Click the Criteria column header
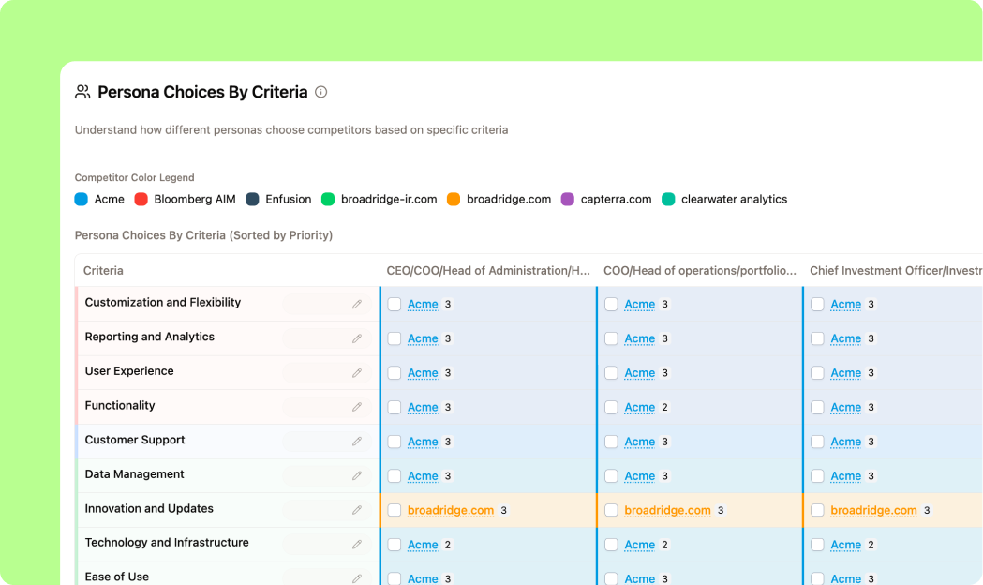The height and width of the screenshot is (585, 983). (103, 271)
